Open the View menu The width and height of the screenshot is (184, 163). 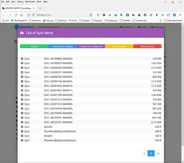[x=13, y=2]
